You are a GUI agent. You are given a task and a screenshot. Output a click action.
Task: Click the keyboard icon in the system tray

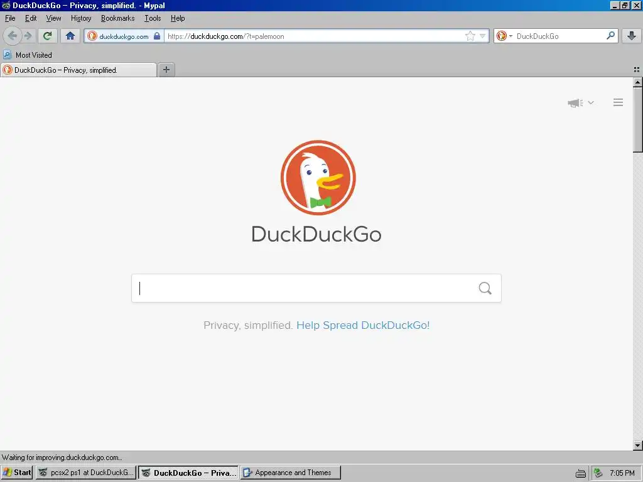tap(581, 473)
